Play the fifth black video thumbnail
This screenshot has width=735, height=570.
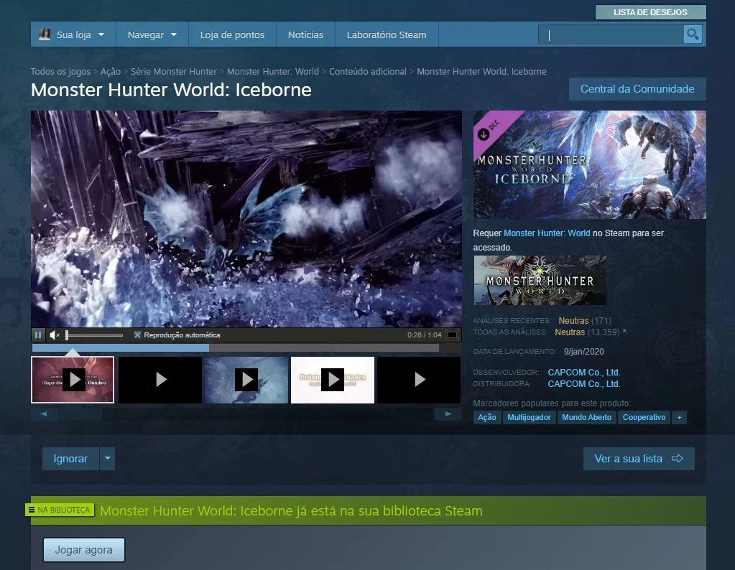(419, 379)
